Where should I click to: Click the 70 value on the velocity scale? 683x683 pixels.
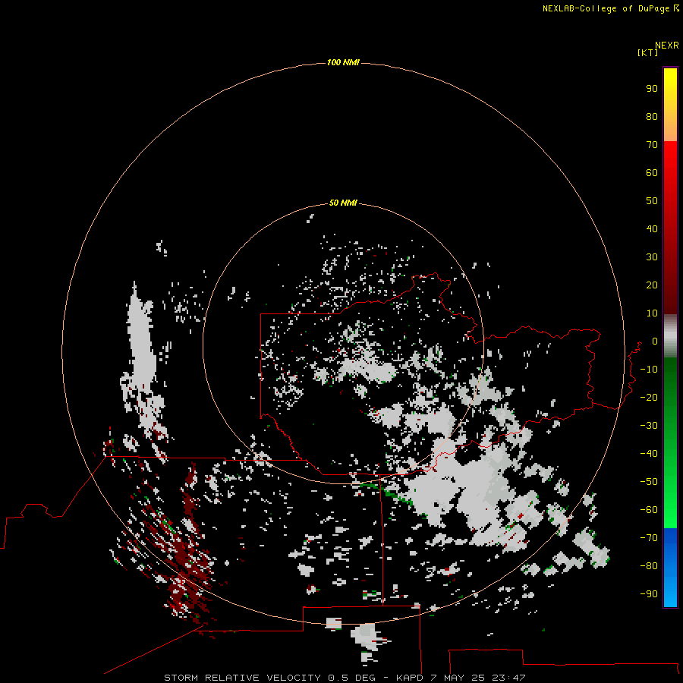pyautogui.click(x=652, y=145)
